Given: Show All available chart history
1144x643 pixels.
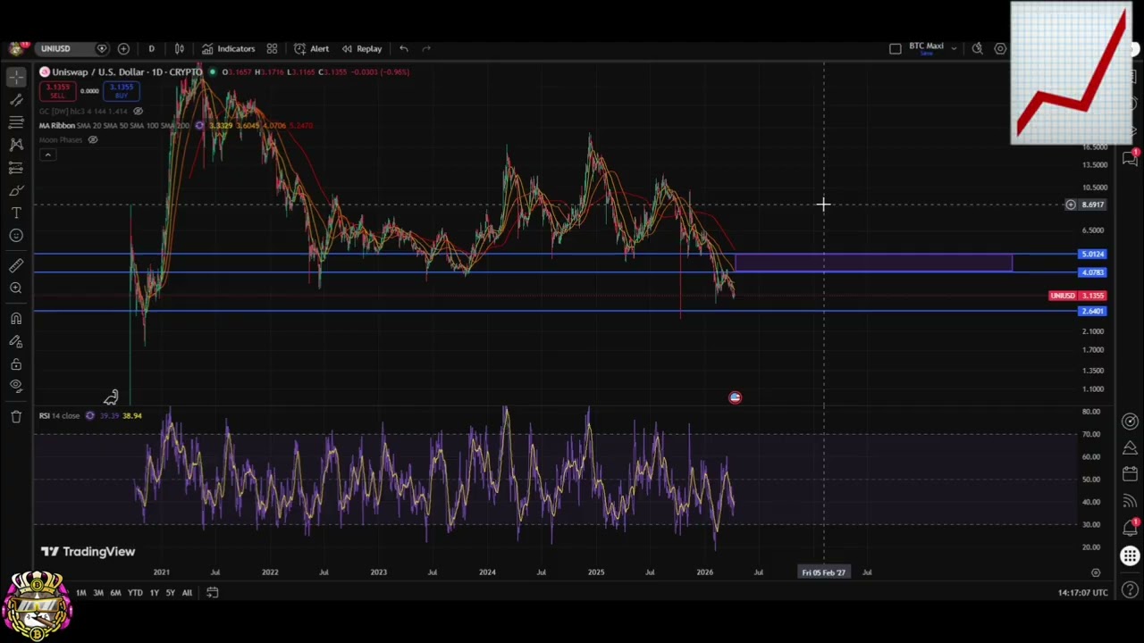Looking at the screenshot, I should pos(187,593).
